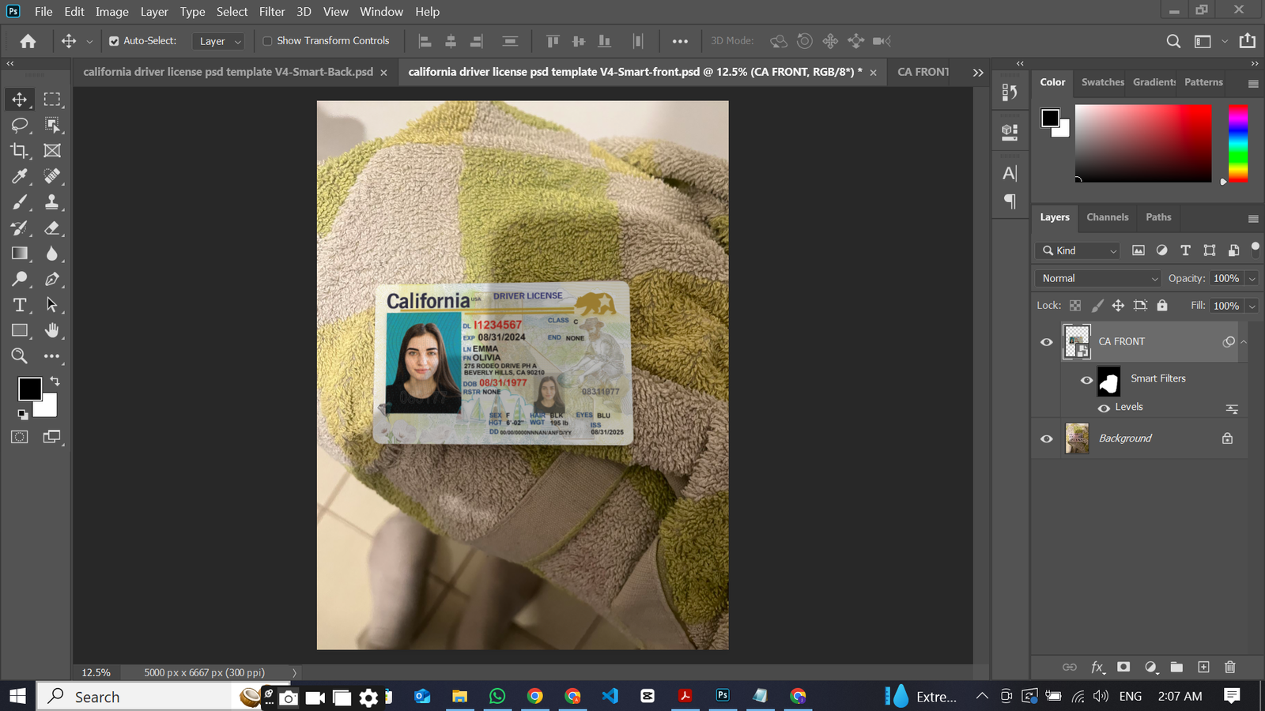Select the Horizontal Type tool
Viewport: 1265px width, 711px height.
click(20, 305)
